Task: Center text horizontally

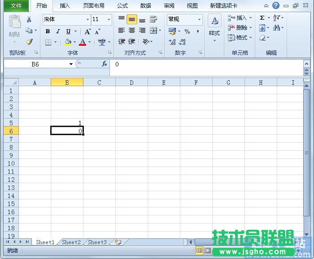Action: tap(132, 30)
